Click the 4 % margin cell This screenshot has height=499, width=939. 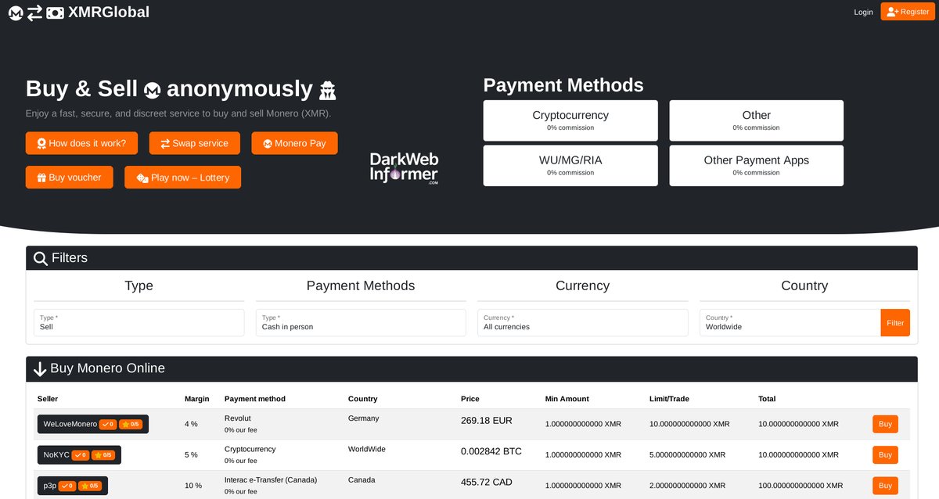(x=192, y=424)
